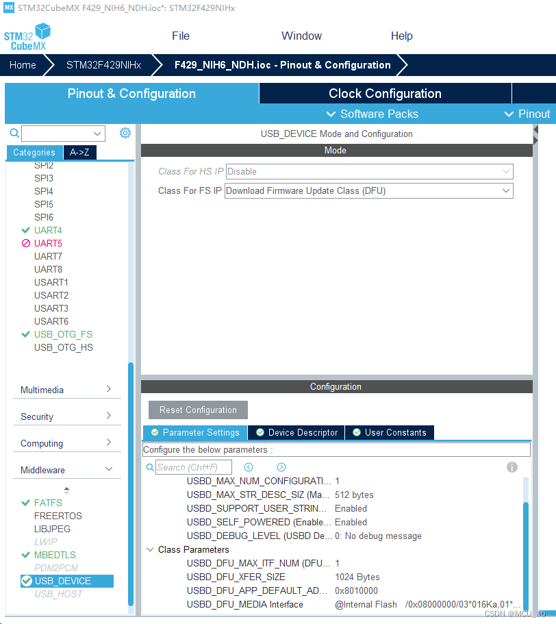Click the STM32F429NIHx breadcrumb
Viewport: 556px width, 624px height.
pyautogui.click(x=104, y=65)
